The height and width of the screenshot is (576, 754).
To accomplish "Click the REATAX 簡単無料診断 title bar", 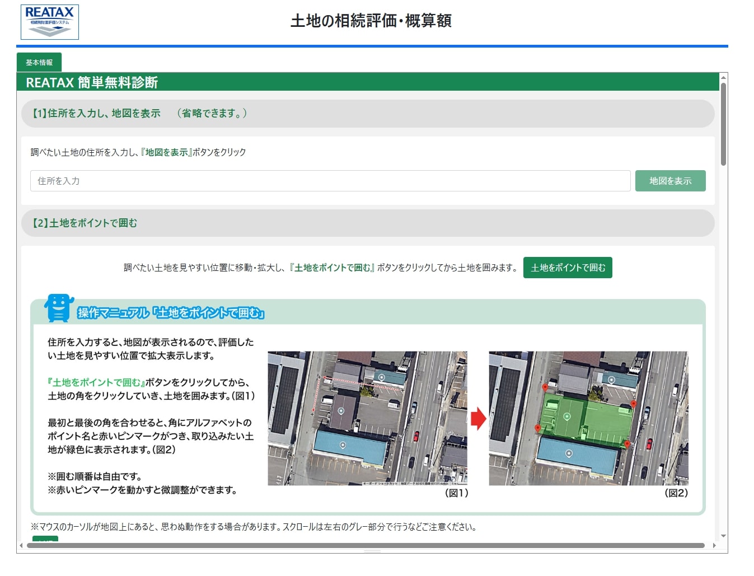I will 93,82.
